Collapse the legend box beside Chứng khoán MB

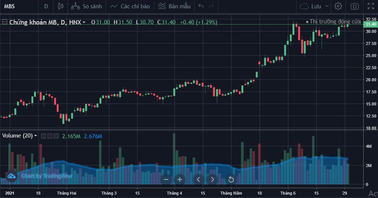(x=5, y=22)
